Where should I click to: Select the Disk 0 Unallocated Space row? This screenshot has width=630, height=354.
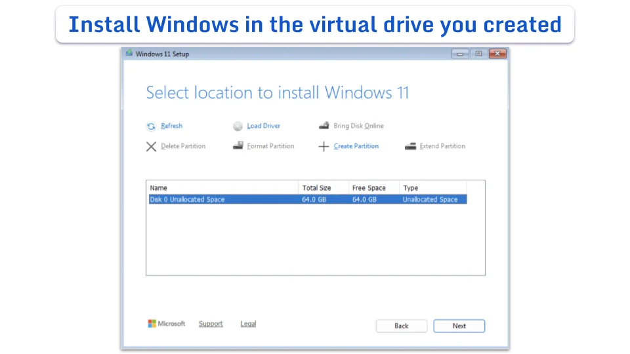308,199
